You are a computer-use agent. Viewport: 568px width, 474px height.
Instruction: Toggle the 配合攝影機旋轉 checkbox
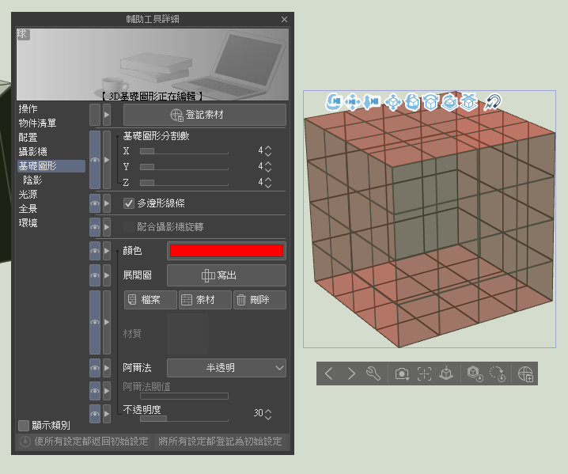click(x=129, y=227)
